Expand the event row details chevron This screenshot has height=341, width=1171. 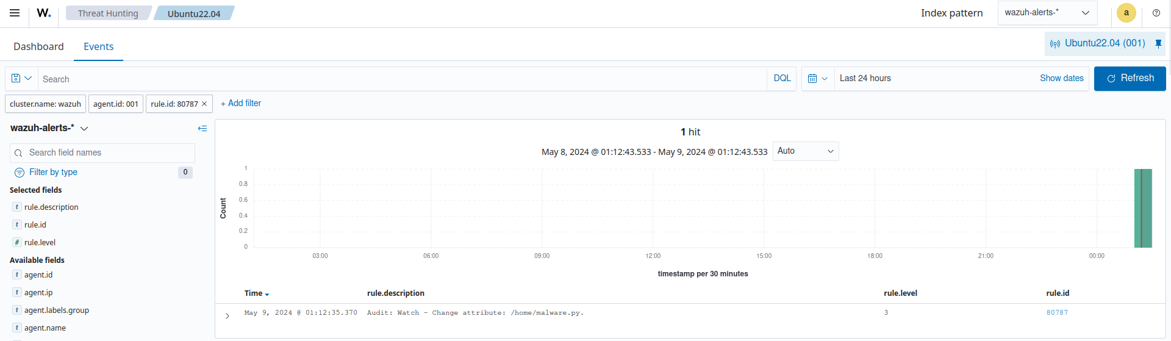227,316
